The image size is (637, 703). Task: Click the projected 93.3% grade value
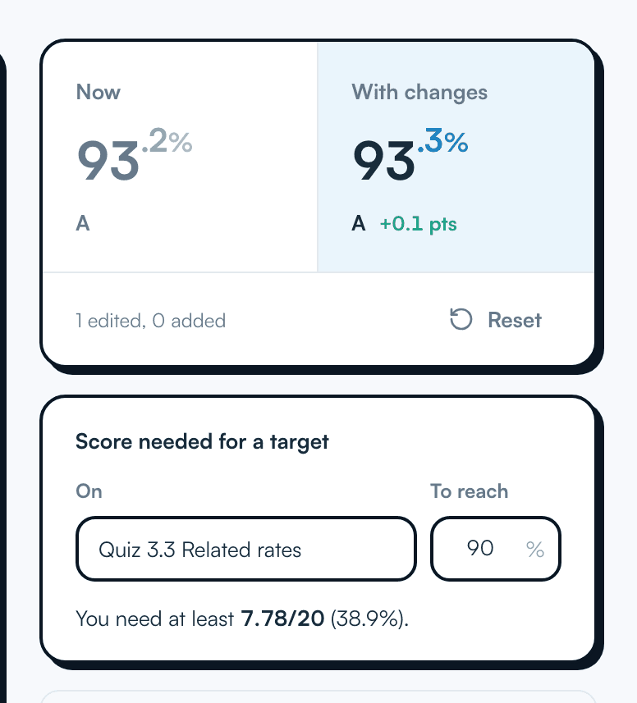410,155
